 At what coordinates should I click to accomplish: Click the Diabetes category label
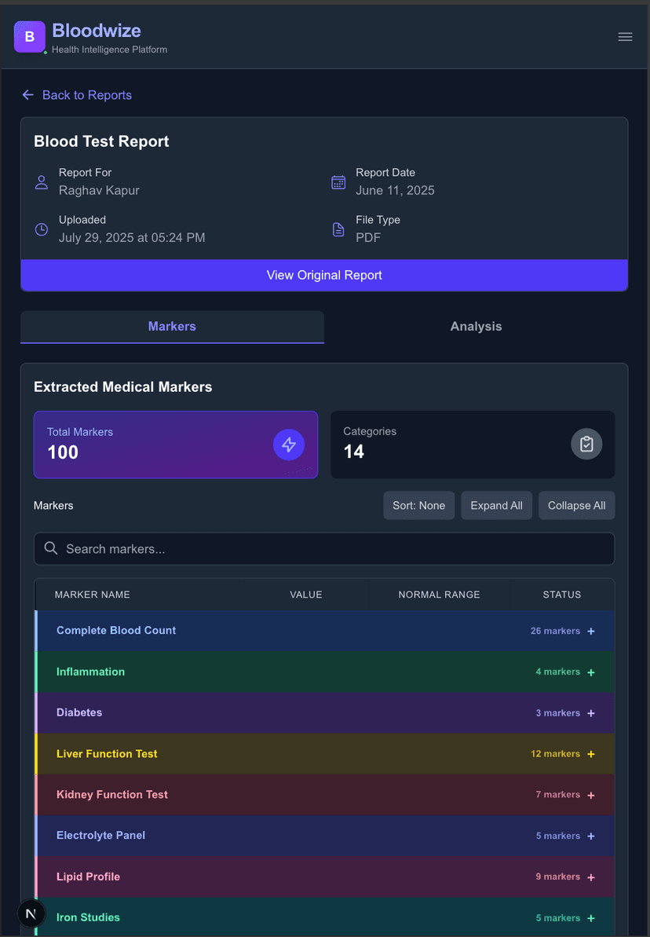pos(79,712)
